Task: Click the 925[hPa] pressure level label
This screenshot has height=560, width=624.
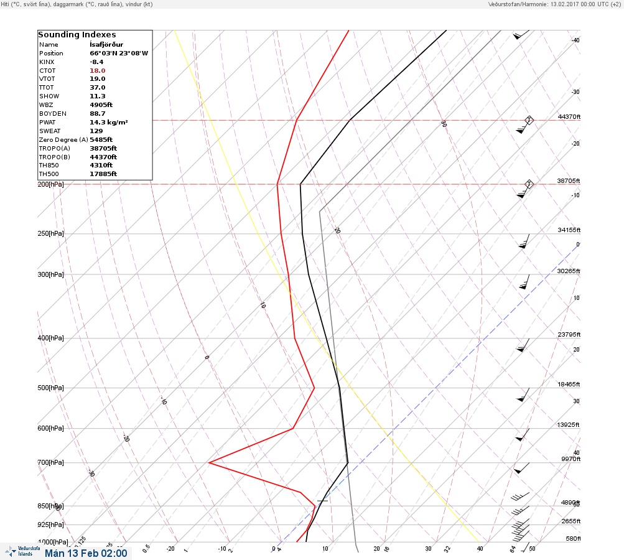Action: pos(50,525)
